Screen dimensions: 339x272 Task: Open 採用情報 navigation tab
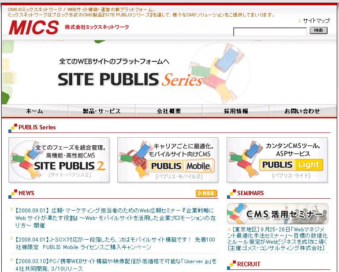click(236, 111)
